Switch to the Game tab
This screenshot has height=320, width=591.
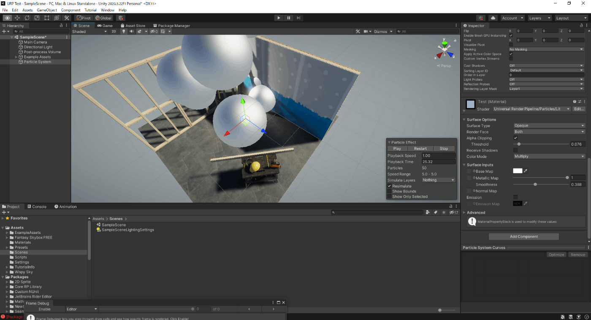pos(105,26)
